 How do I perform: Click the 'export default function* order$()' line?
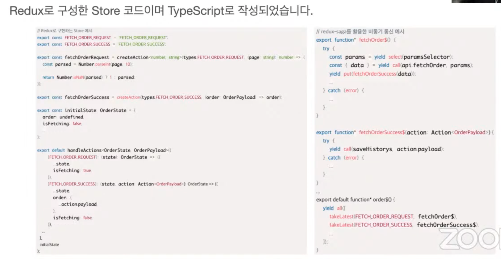pos(355,200)
